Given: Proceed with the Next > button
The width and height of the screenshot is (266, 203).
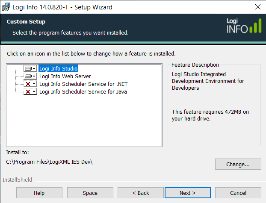Looking at the screenshot, I should point(188,193).
